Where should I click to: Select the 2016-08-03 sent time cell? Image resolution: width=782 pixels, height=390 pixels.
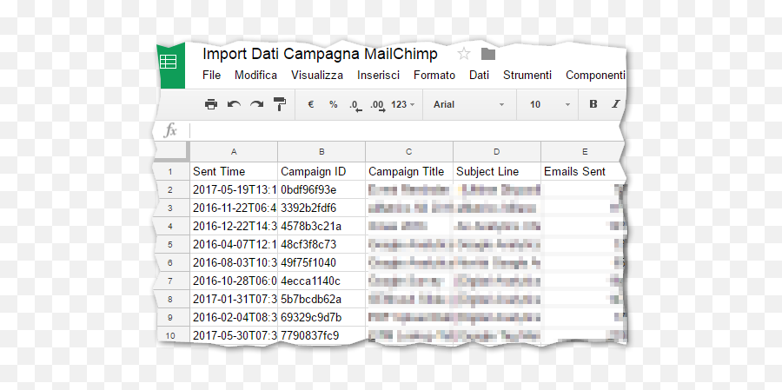pyautogui.click(x=234, y=263)
